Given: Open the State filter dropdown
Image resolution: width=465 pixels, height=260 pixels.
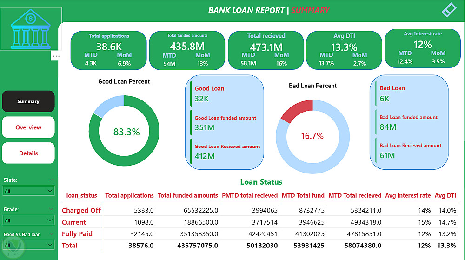Looking at the screenshot, I should point(28,191).
